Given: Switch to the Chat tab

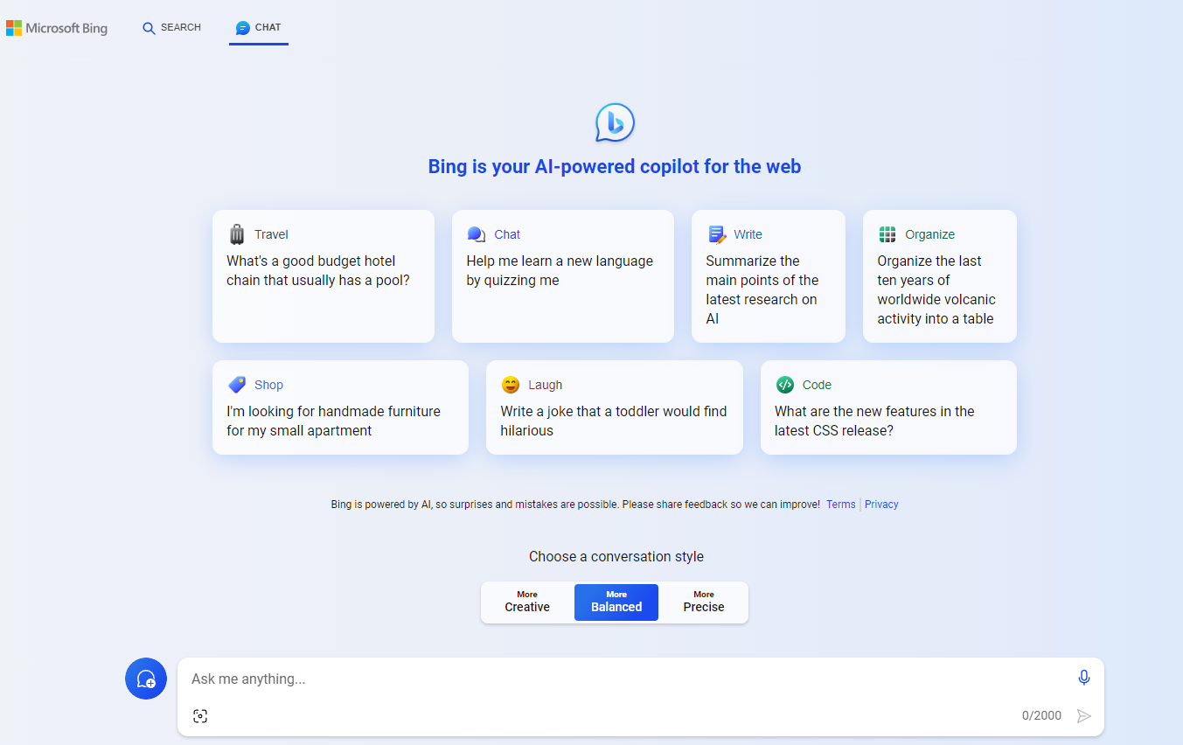Looking at the screenshot, I should click(x=259, y=28).
